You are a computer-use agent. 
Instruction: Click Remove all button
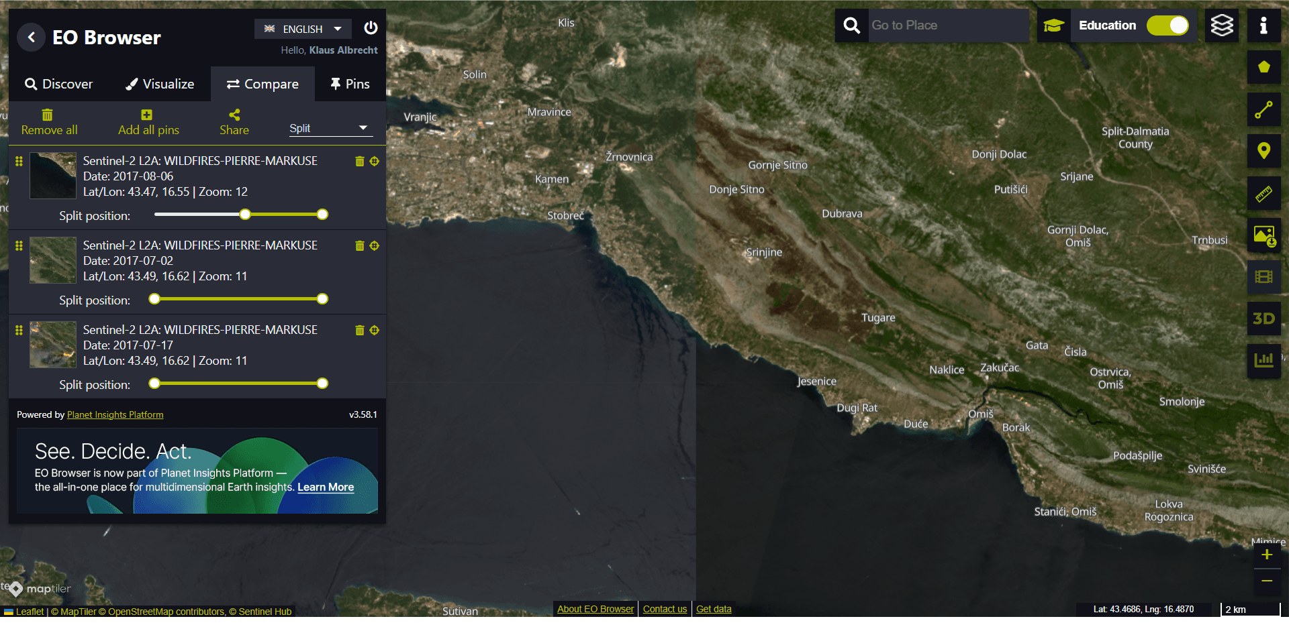pos(49,122)
